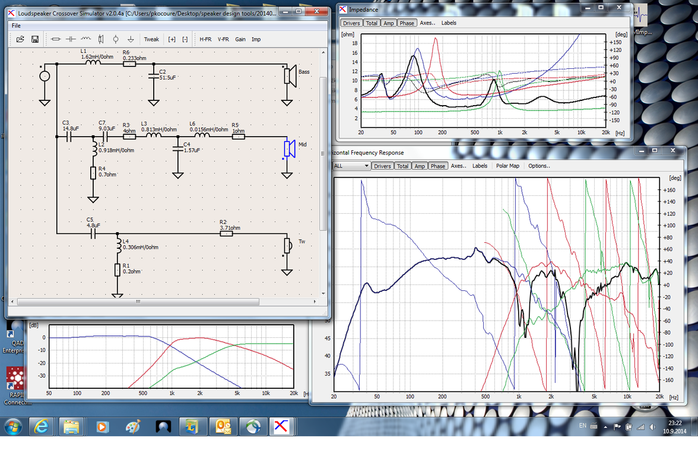Open Polar Map in Frequency Response window
This screenshot has width=698, height=475.
click(508, 166)
